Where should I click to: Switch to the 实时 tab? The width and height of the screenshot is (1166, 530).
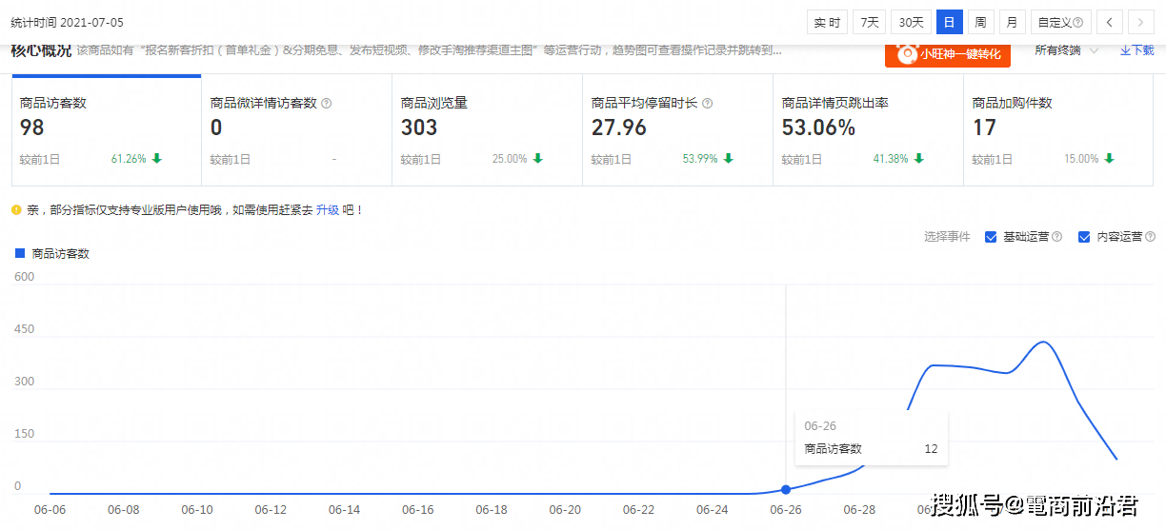[827, 22]
